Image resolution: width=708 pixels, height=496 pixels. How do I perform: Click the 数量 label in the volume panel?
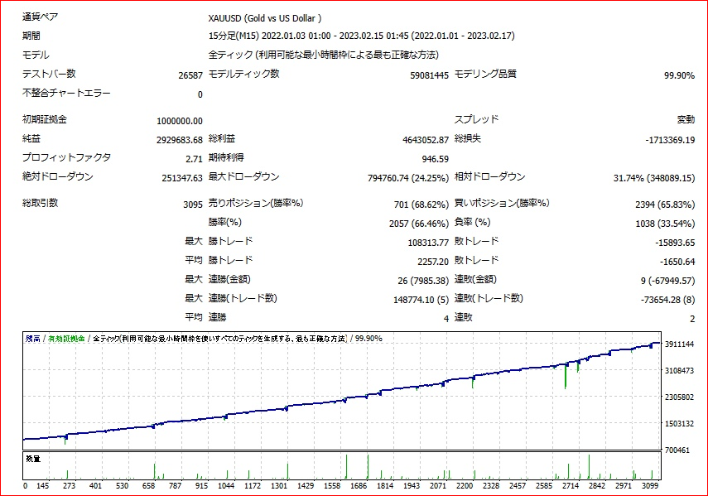pyautogui.click(x=33, y=458)
